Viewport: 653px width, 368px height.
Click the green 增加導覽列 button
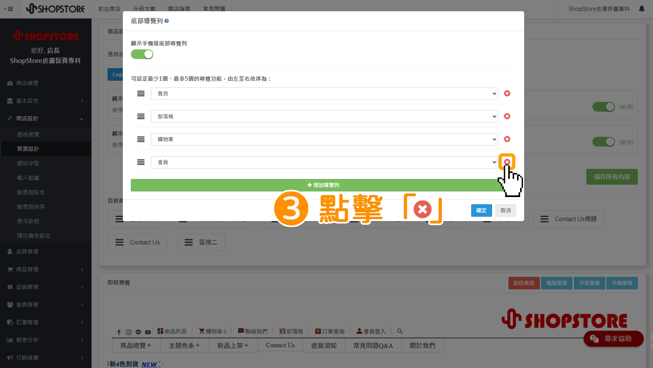click(x=323, y=185)
